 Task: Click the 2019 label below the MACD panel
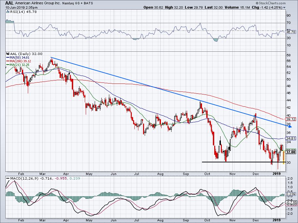(x=276, y=220)
